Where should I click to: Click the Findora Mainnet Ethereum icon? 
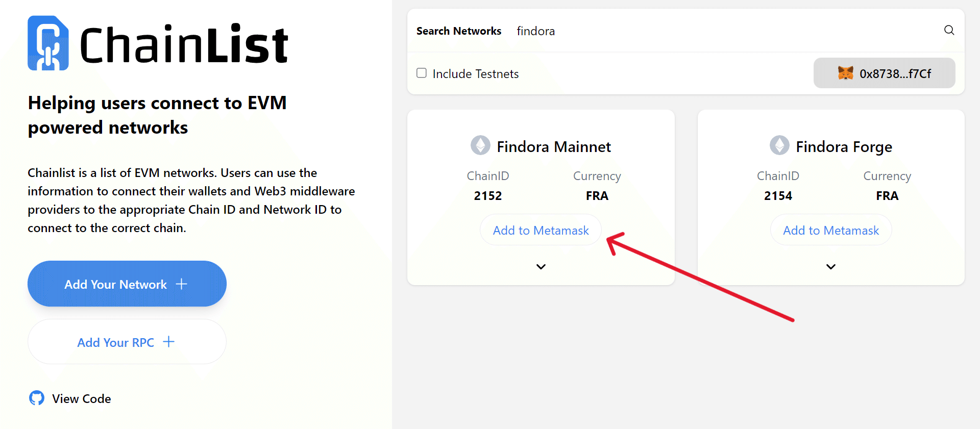click(x=480, y=145)
